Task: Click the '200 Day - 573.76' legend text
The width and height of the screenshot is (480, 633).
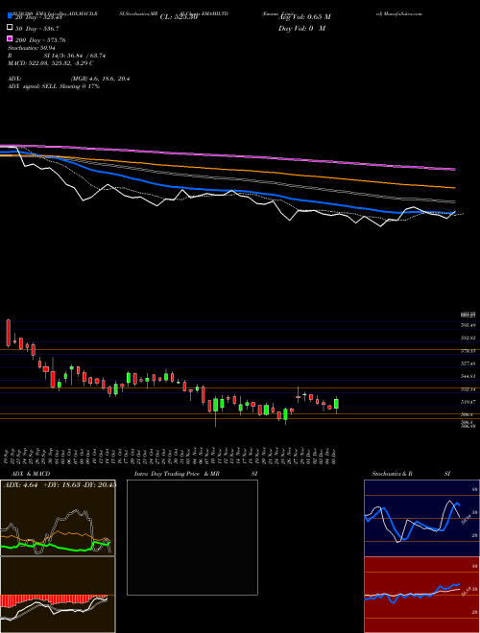Action: tap(40, 40)
